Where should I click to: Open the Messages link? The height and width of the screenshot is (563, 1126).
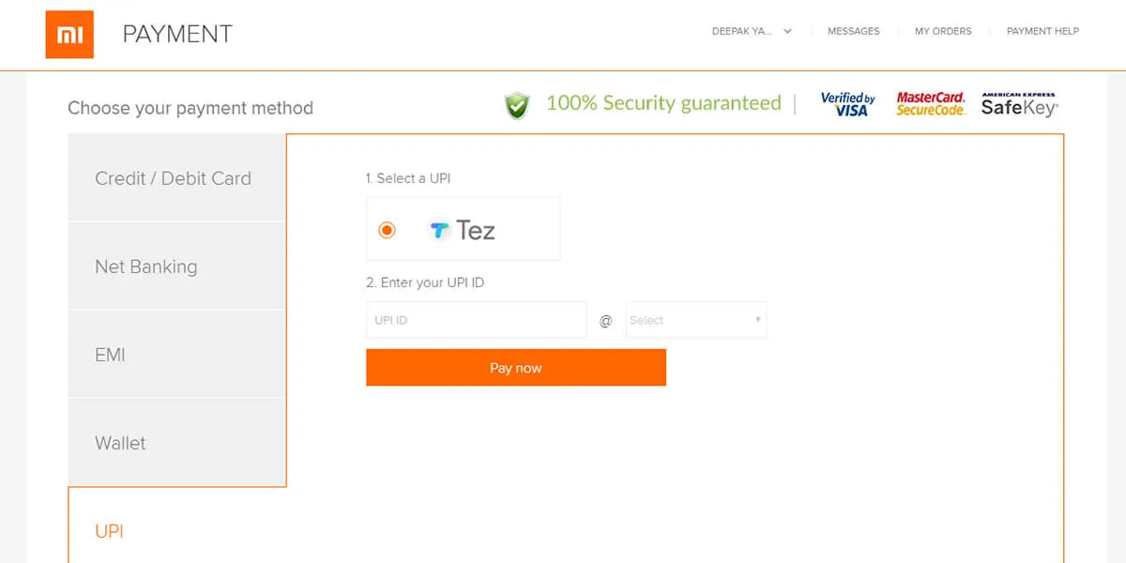click(x=854, y=31)
